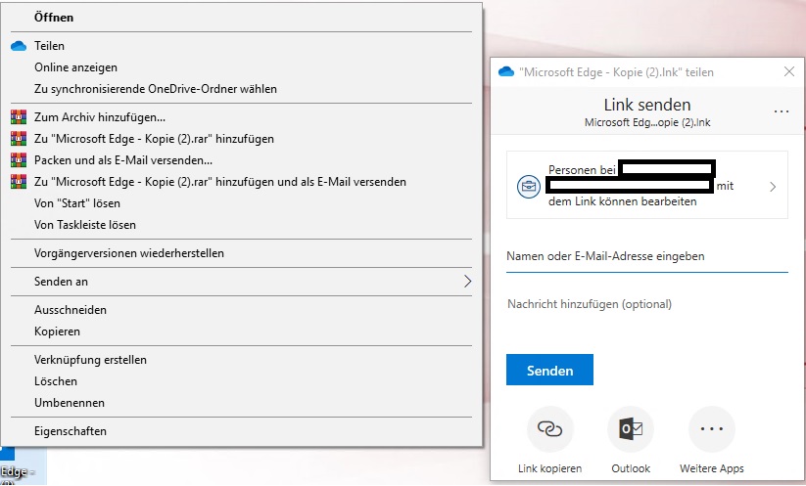This screenshot has width=806, height=486.
Task: Focus Namen oder E-Mail-Adresse eingeben field
Action: click(x=647, y=256)
